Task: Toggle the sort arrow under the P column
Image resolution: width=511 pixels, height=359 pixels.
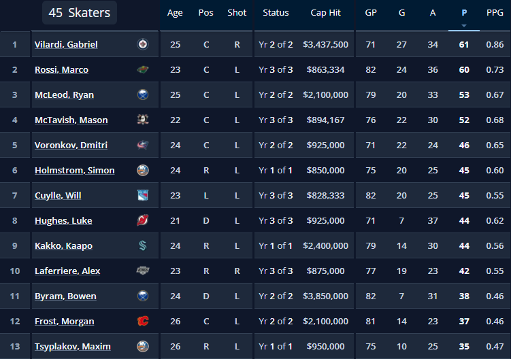Action: (x=464, y=26)
